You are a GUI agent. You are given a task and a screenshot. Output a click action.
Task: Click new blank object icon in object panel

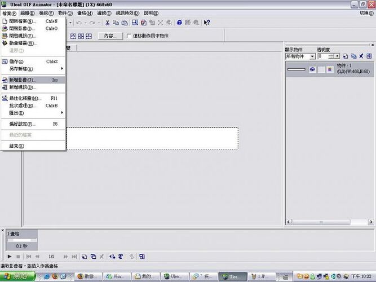coord(346,56)
